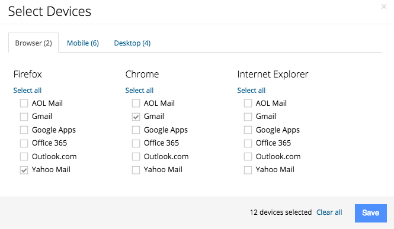This screenshot has height=229, width=394.
Task: Clear all selected devices
Action: point(329,212)
